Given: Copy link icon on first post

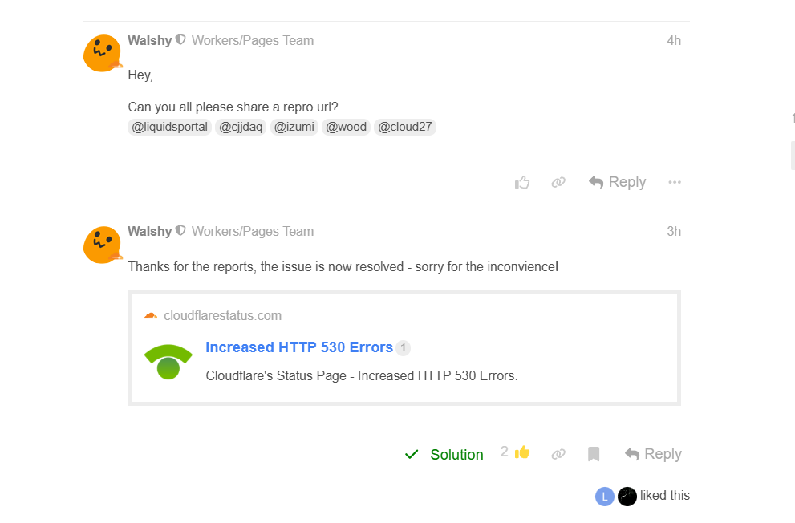Looking at the screenshot, I should coord(558,183).
